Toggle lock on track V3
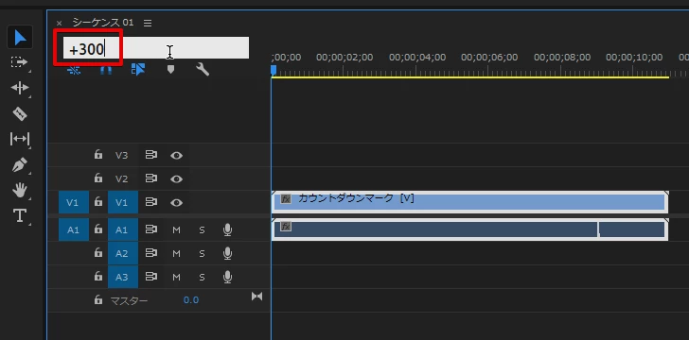The width and height of the screenshot is (689, 340). pos(98,155)
